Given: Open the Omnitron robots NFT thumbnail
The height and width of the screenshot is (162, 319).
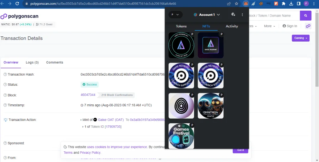Looking at the screenshot, I should (x=211, y=106).
